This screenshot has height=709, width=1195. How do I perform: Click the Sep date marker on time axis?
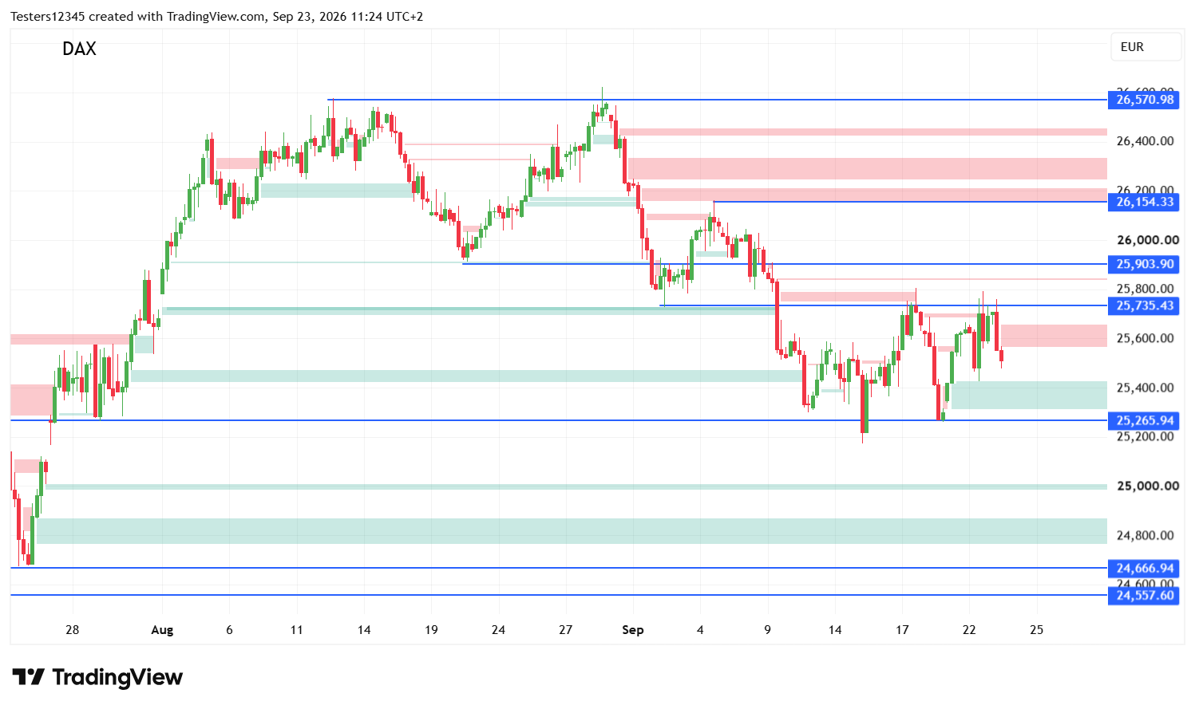tap(633, 630)
